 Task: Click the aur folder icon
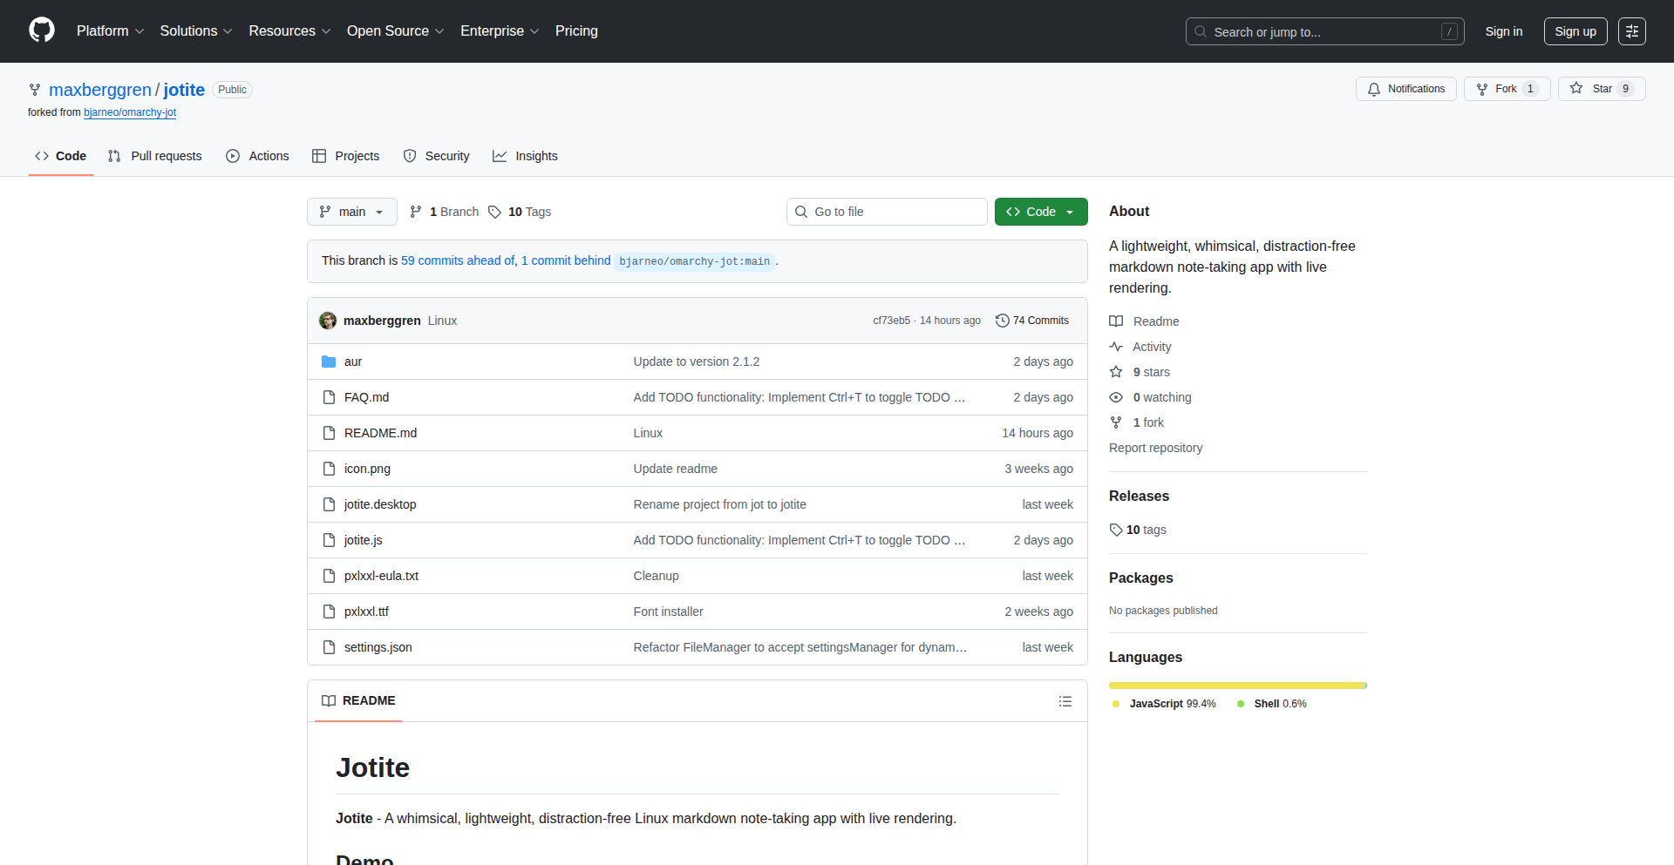[329, 362]
